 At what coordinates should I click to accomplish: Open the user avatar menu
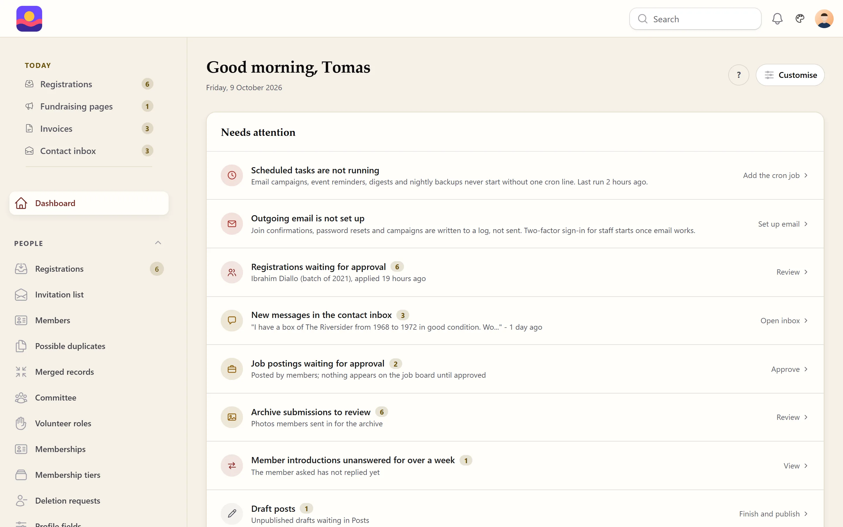824,19
